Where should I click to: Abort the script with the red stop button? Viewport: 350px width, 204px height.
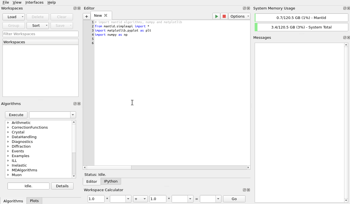click(224, 16)
